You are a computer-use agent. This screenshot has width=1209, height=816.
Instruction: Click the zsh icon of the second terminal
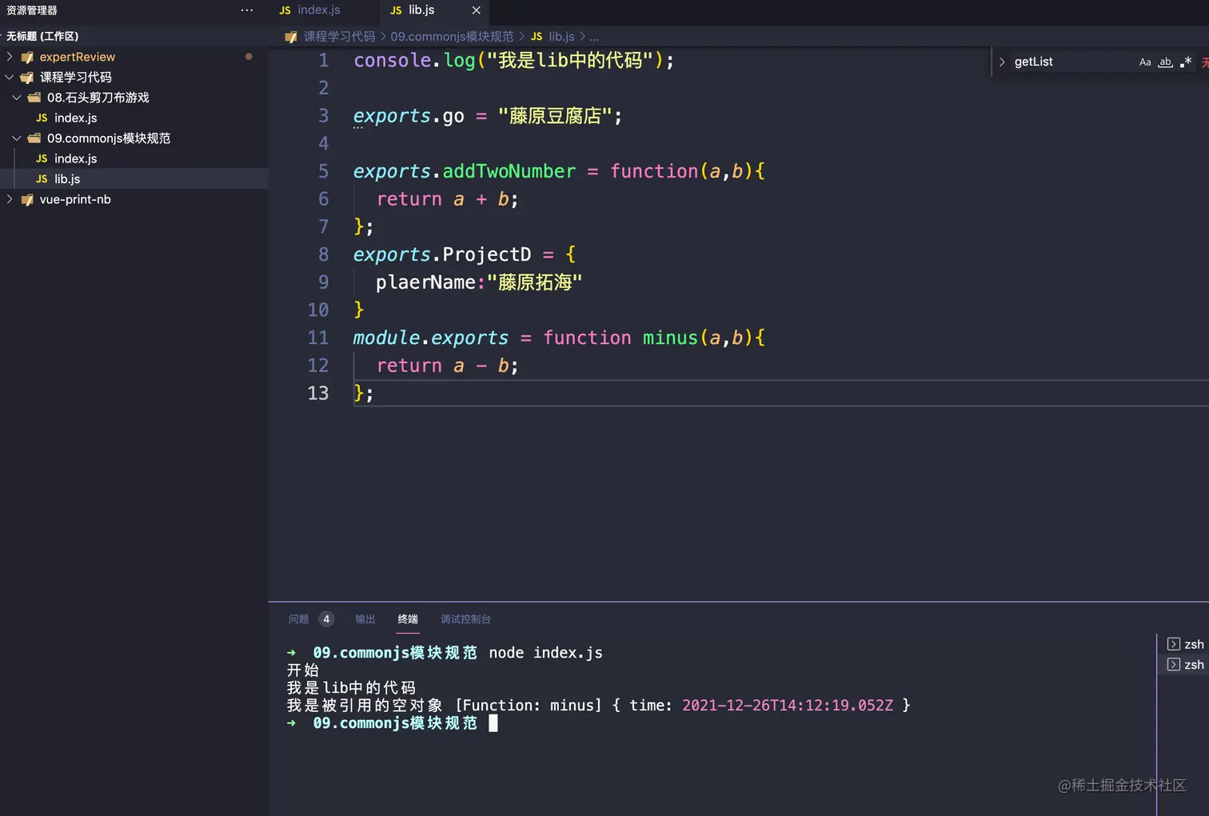[1173, 664]
